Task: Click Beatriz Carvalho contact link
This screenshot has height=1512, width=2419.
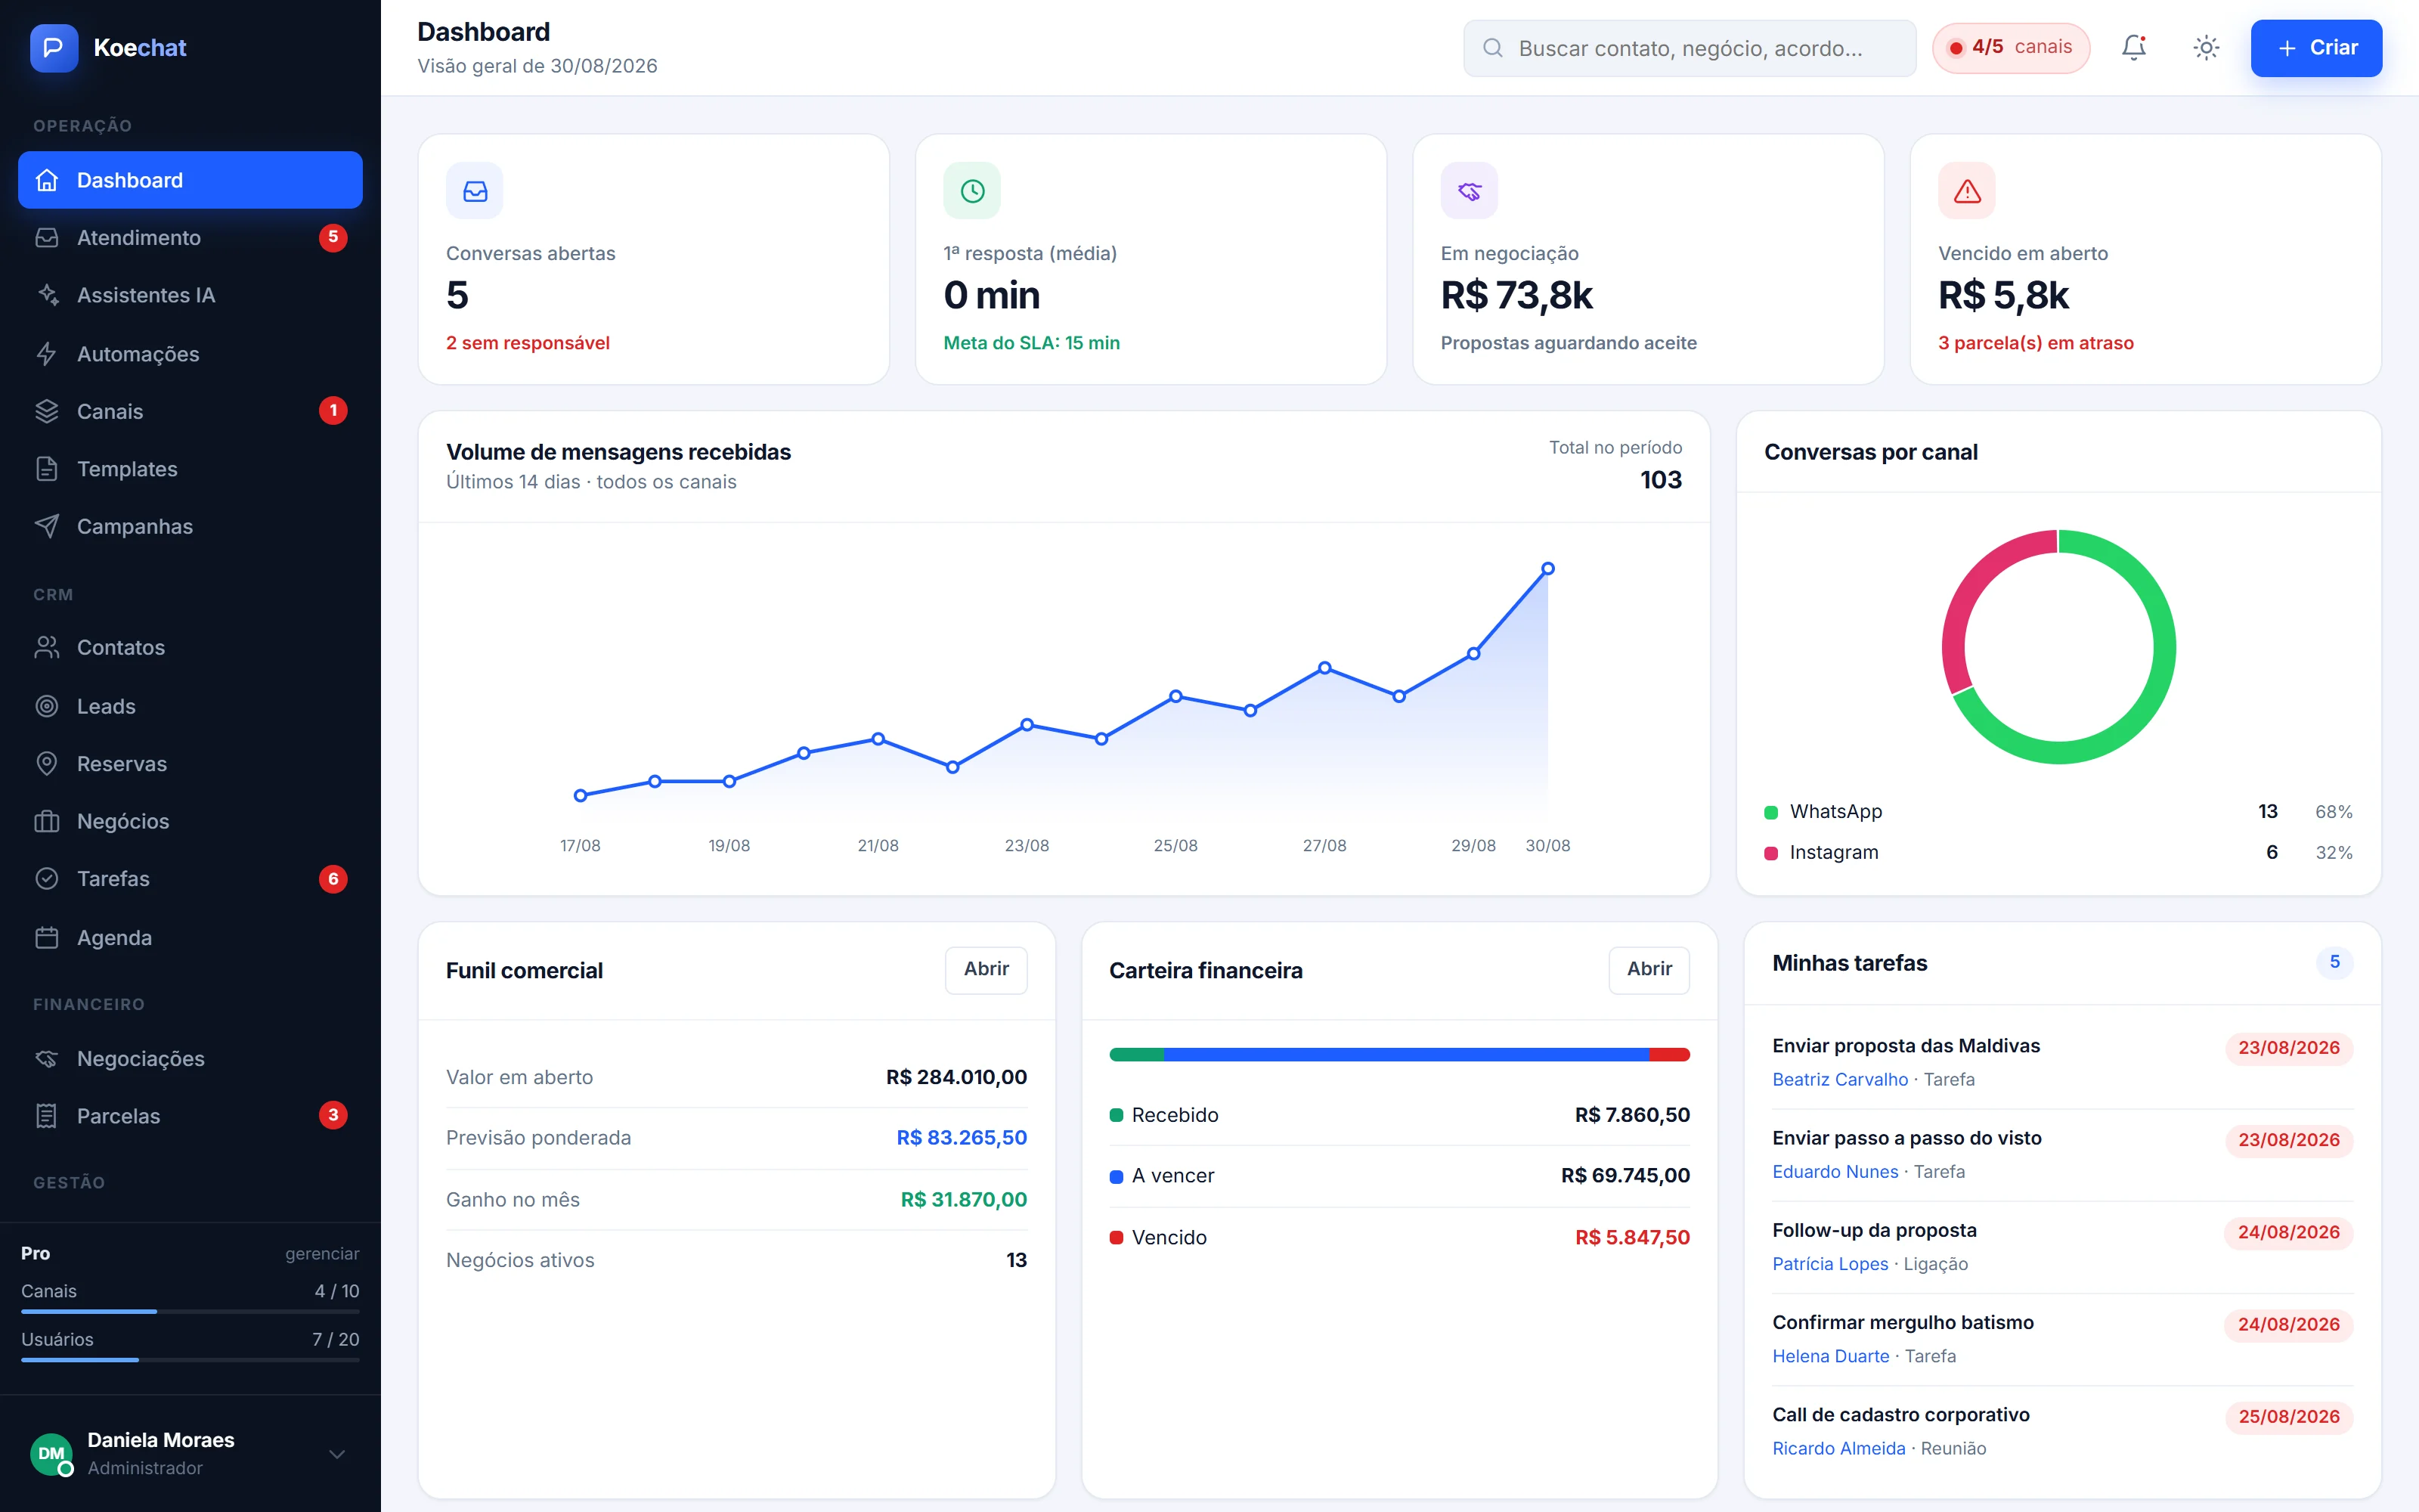Action: point(1839,1079)
